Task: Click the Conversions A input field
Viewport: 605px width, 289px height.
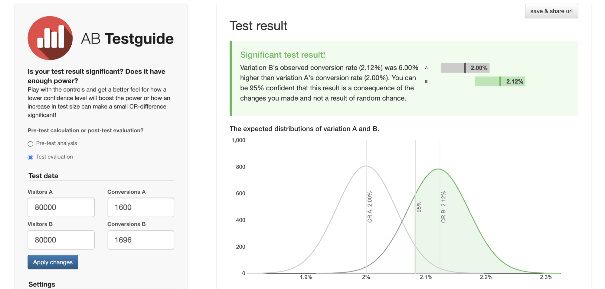Action: tap(141, 207)
